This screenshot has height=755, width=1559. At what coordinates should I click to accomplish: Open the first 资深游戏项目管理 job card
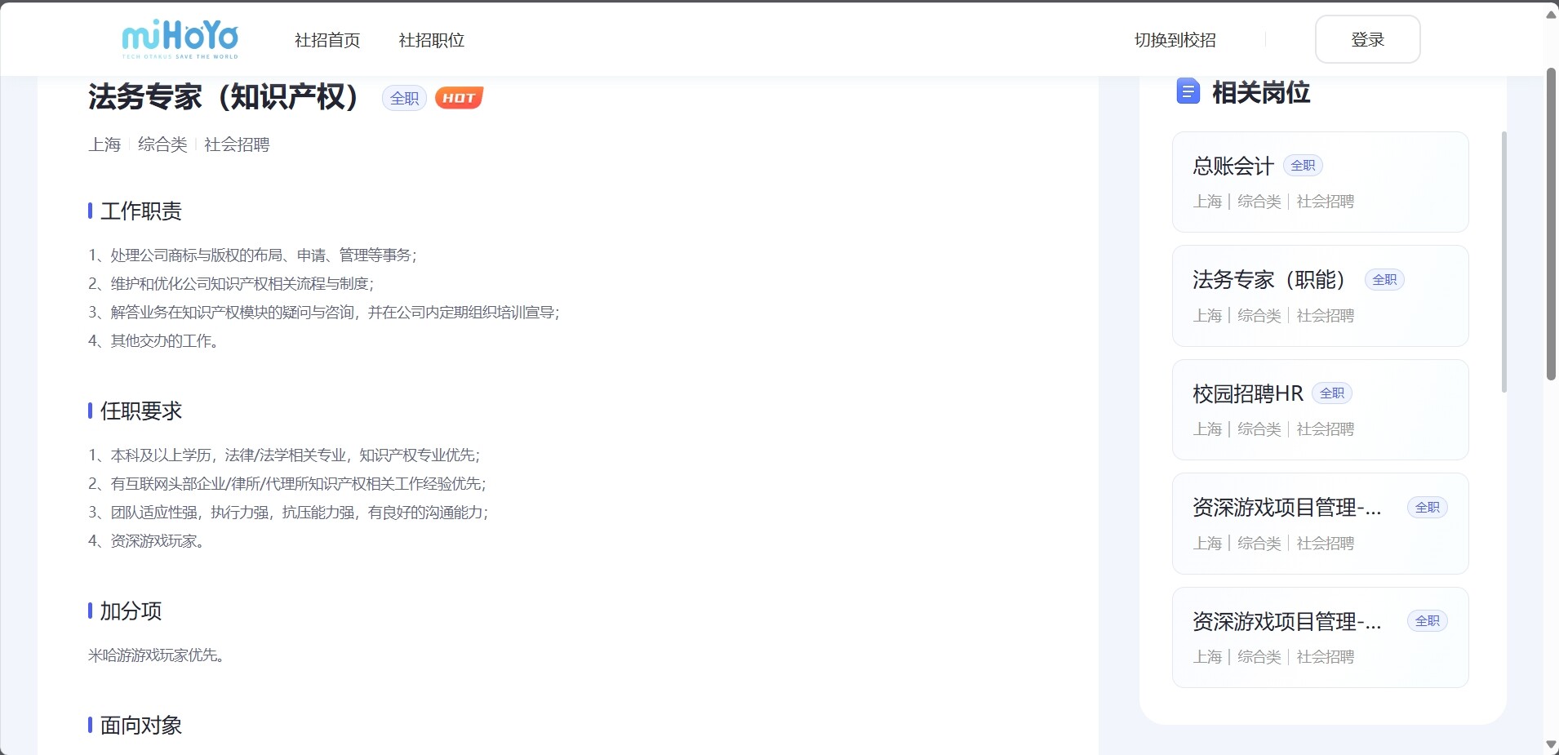(1319, 524)
